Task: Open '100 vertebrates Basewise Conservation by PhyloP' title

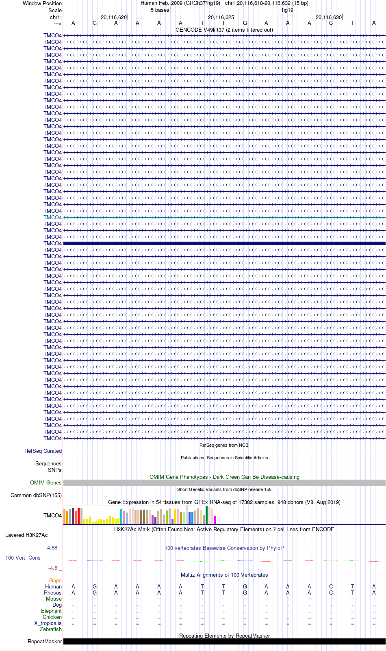Action: tap(224, 548)
